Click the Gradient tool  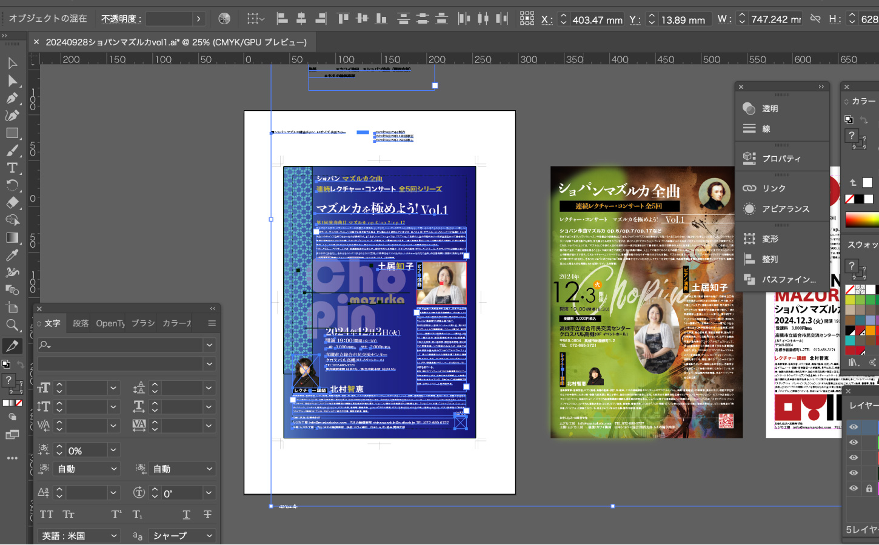[12, 237]
